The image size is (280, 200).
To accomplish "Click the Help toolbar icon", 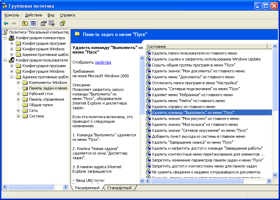I will [62, 23].
